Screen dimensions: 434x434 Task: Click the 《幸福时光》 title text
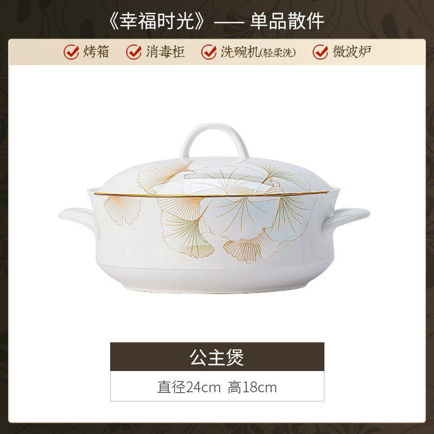(x=157, y=21)
